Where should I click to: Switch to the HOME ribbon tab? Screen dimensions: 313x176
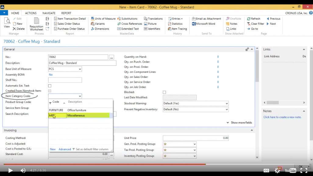[x=15, y=13]
